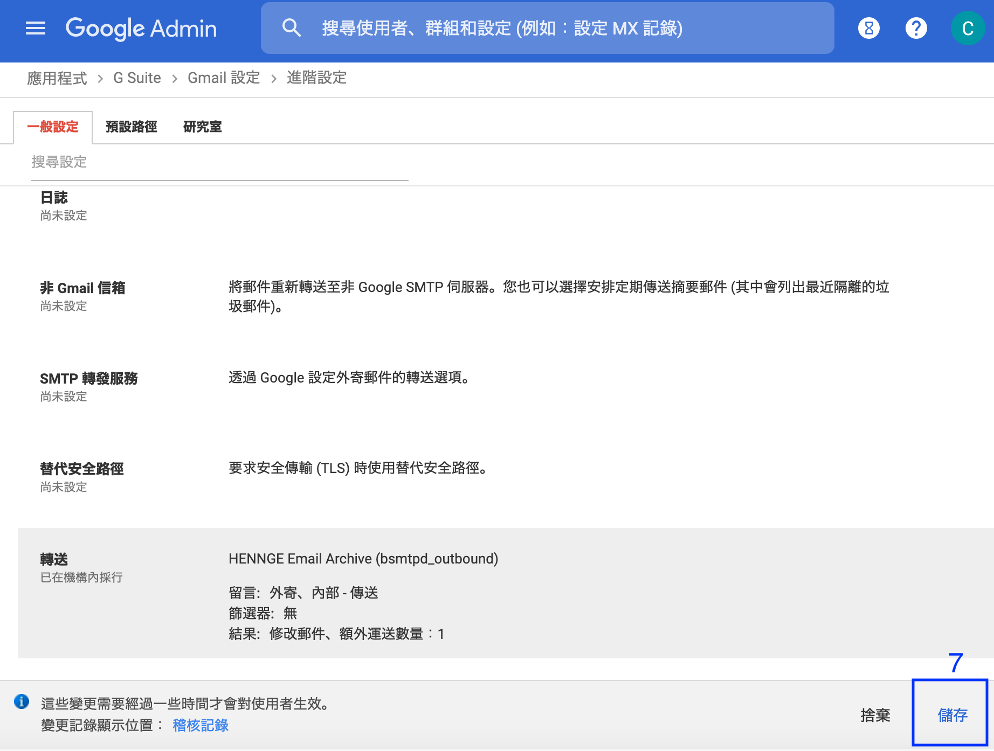Click the TLS alternate route description

pos(359,468)
